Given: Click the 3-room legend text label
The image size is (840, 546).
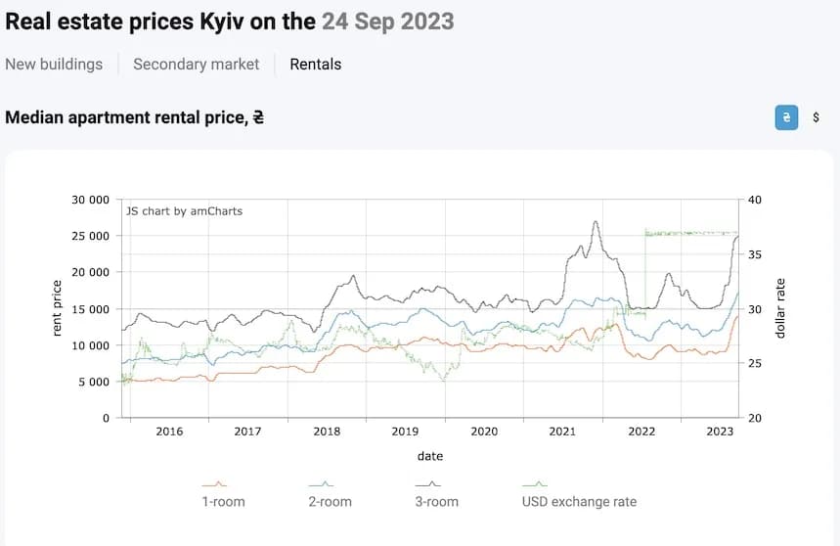Looking at the screenshot, I should tap(435, 502).
